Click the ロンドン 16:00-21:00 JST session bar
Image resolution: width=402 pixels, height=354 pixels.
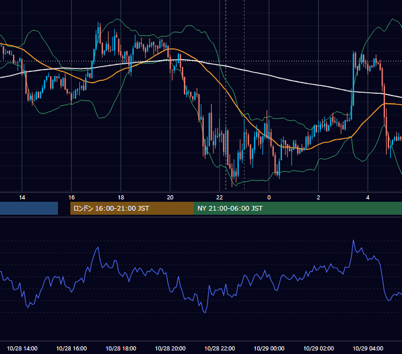[132, 208]
